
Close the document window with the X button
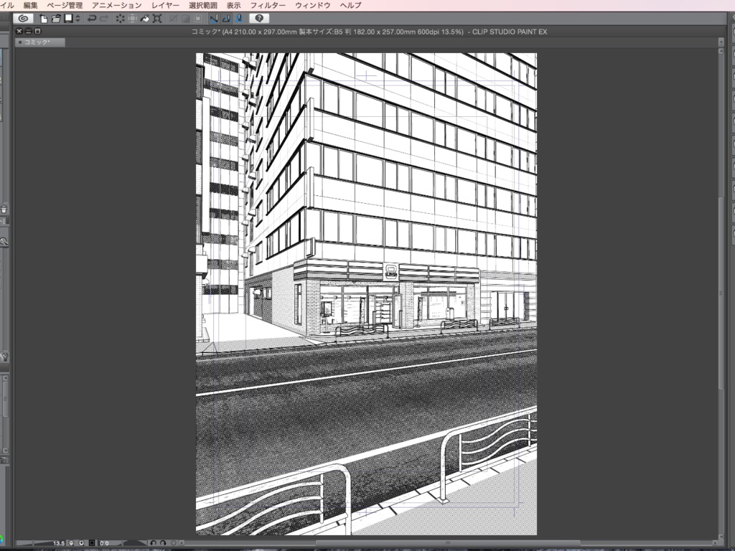[x=19, y=31]
